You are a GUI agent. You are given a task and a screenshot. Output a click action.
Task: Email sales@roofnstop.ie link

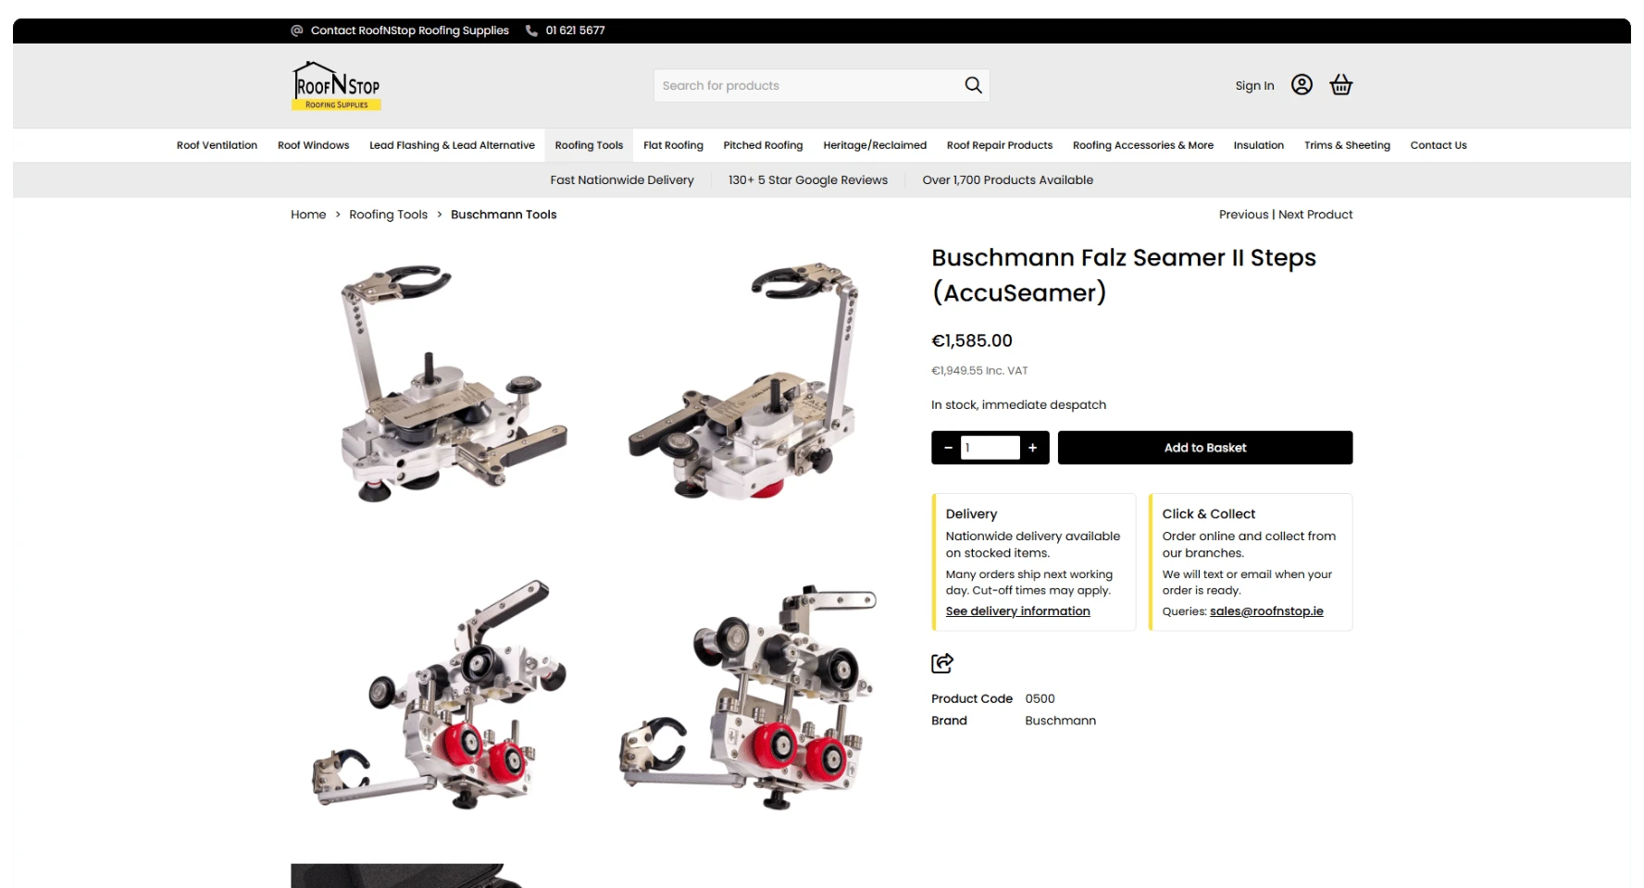click(1266, 611)
